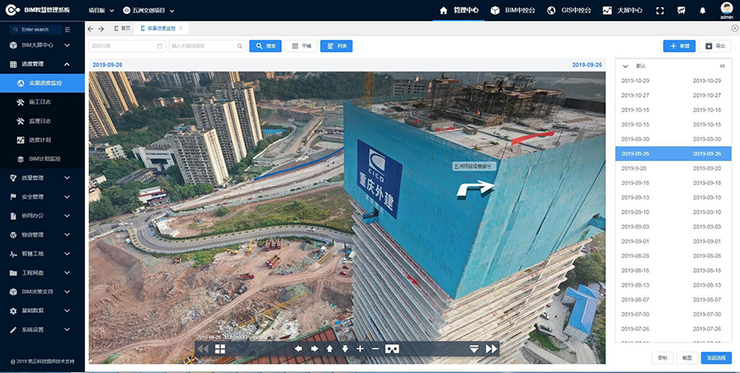Open the 项目版 dropdown
This screenshot has width=740, height=373.
(x=101, y=11)
